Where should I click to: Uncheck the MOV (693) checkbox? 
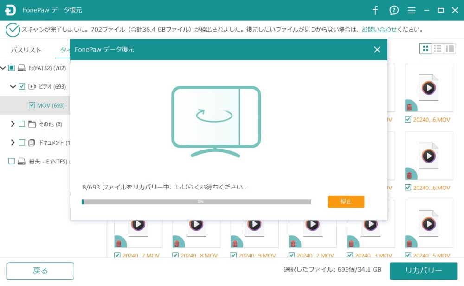[x=32, y=105]
